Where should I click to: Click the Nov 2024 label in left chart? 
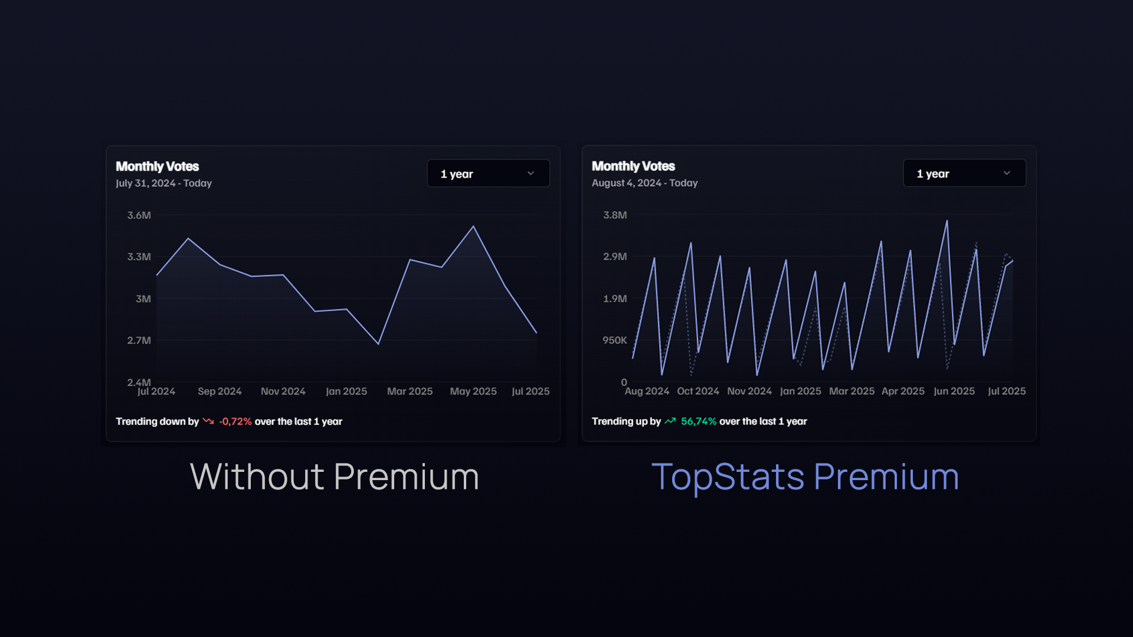(283, 391)
